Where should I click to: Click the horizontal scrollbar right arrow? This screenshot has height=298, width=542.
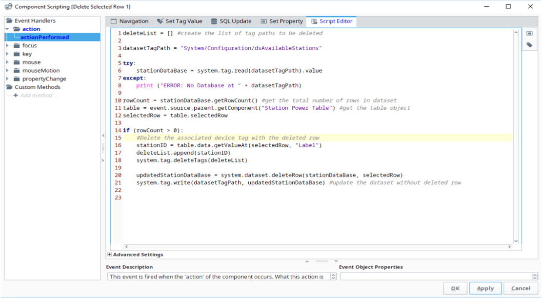509,246
